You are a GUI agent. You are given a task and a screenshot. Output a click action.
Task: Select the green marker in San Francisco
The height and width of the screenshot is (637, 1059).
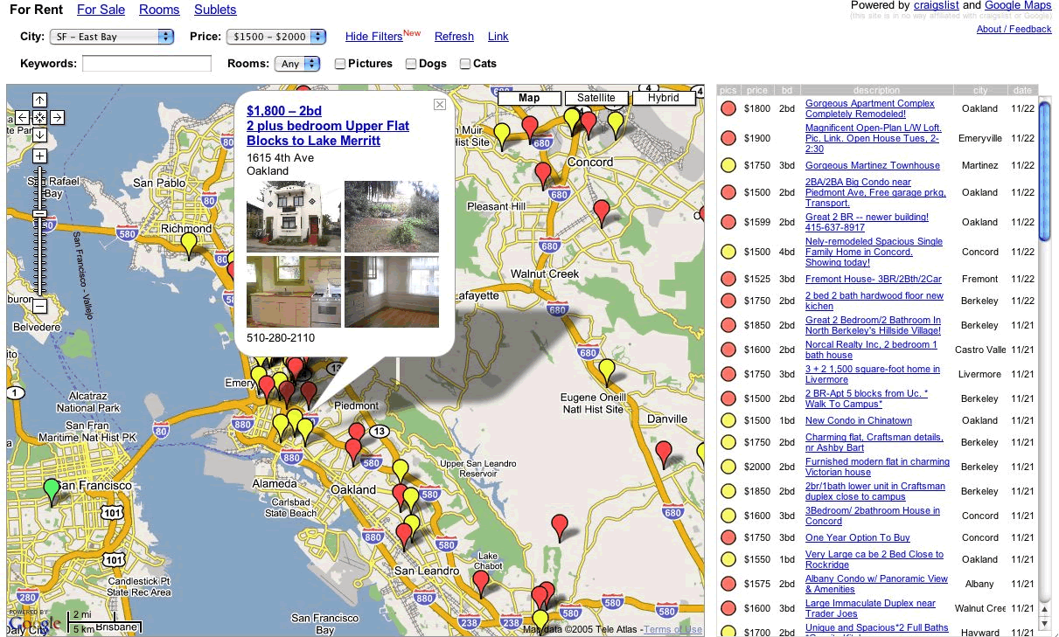[52, 492]
